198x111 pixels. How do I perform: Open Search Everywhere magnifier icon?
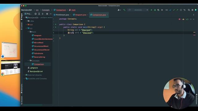189,10
